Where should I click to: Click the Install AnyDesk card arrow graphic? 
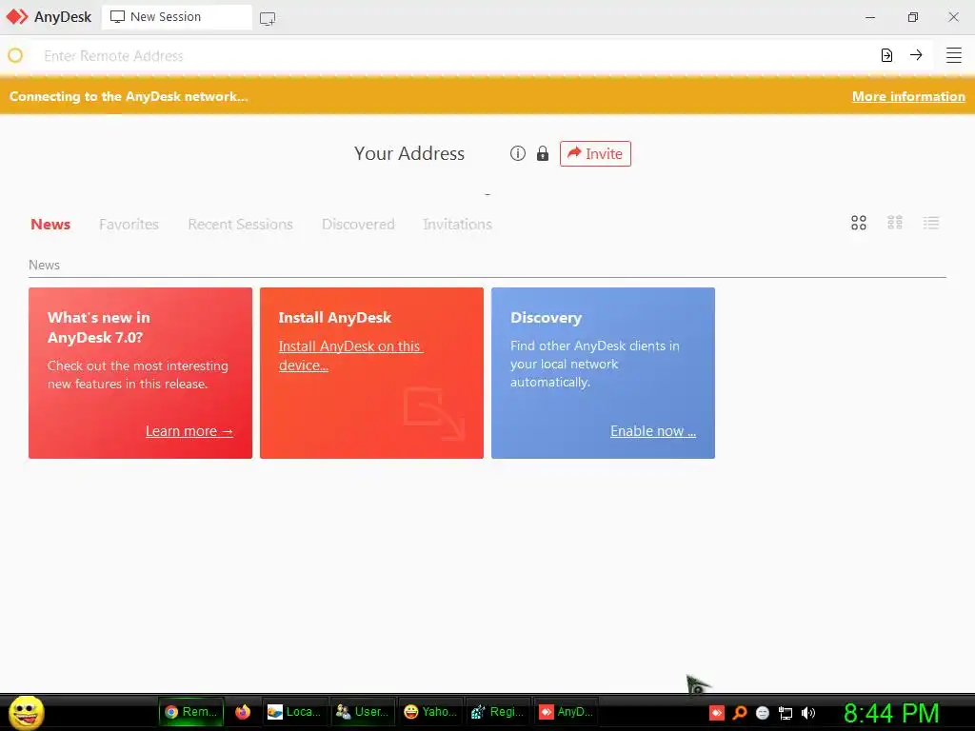click(x=434, y=413)
